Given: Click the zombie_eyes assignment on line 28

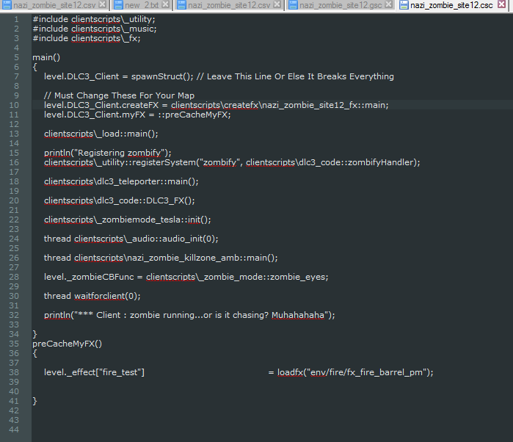Looking at the screenshot, I should (x=186, y=277).
